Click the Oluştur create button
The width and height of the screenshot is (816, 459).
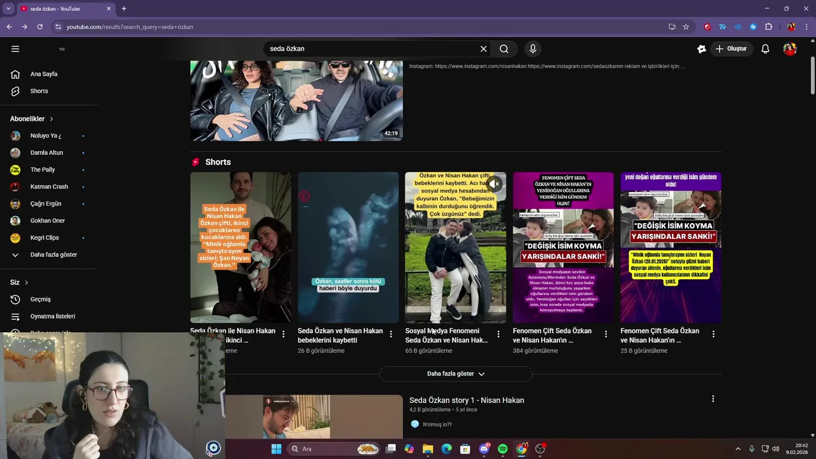(x=731, y=49)
